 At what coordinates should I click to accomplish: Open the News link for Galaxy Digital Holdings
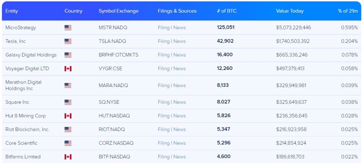(x=180, y=55)
